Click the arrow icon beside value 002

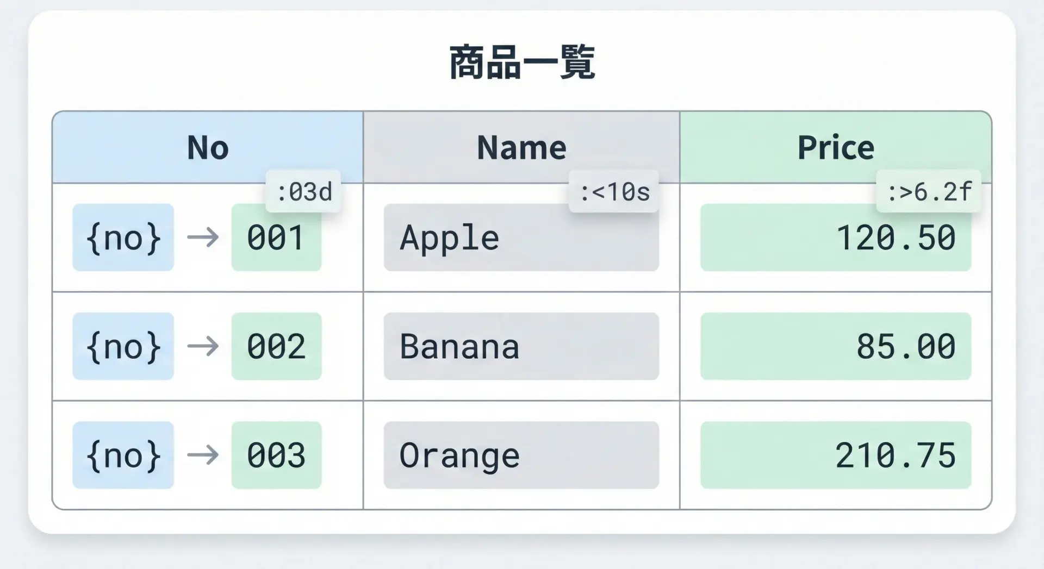(203, 346)
